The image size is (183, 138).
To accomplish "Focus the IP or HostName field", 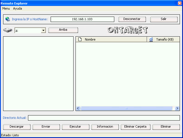I will [x=82, y=19].
